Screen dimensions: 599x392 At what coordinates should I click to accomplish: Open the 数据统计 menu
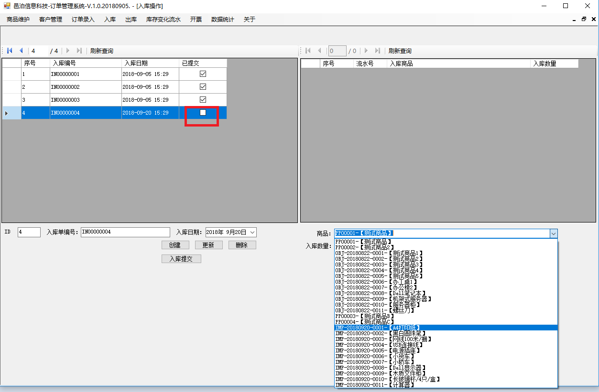(223, 20)
